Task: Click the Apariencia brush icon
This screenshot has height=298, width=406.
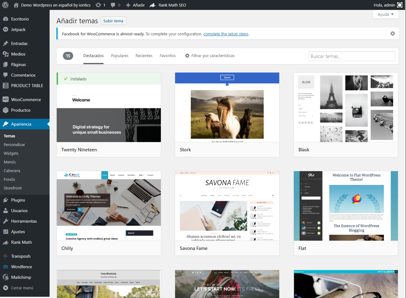Action: point(6,124)
